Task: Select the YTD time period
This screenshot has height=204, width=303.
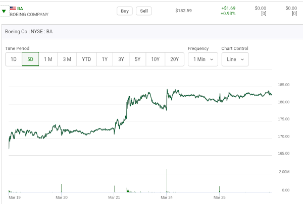Action: point(87,59)
